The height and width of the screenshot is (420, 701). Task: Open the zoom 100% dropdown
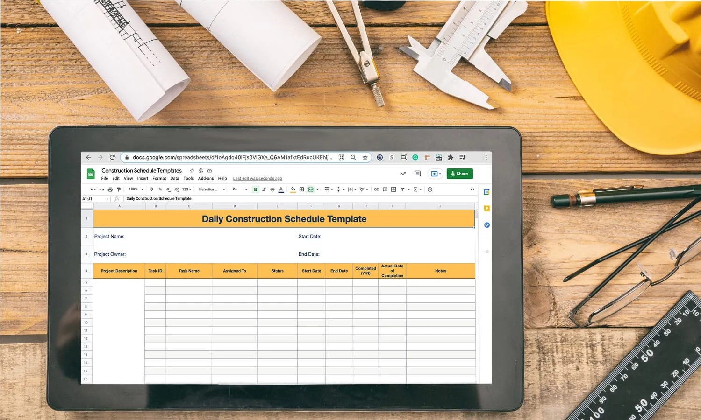point(136,189)
